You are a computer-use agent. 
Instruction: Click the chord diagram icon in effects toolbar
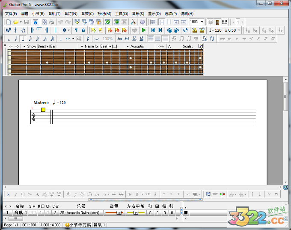coord(208,194)
